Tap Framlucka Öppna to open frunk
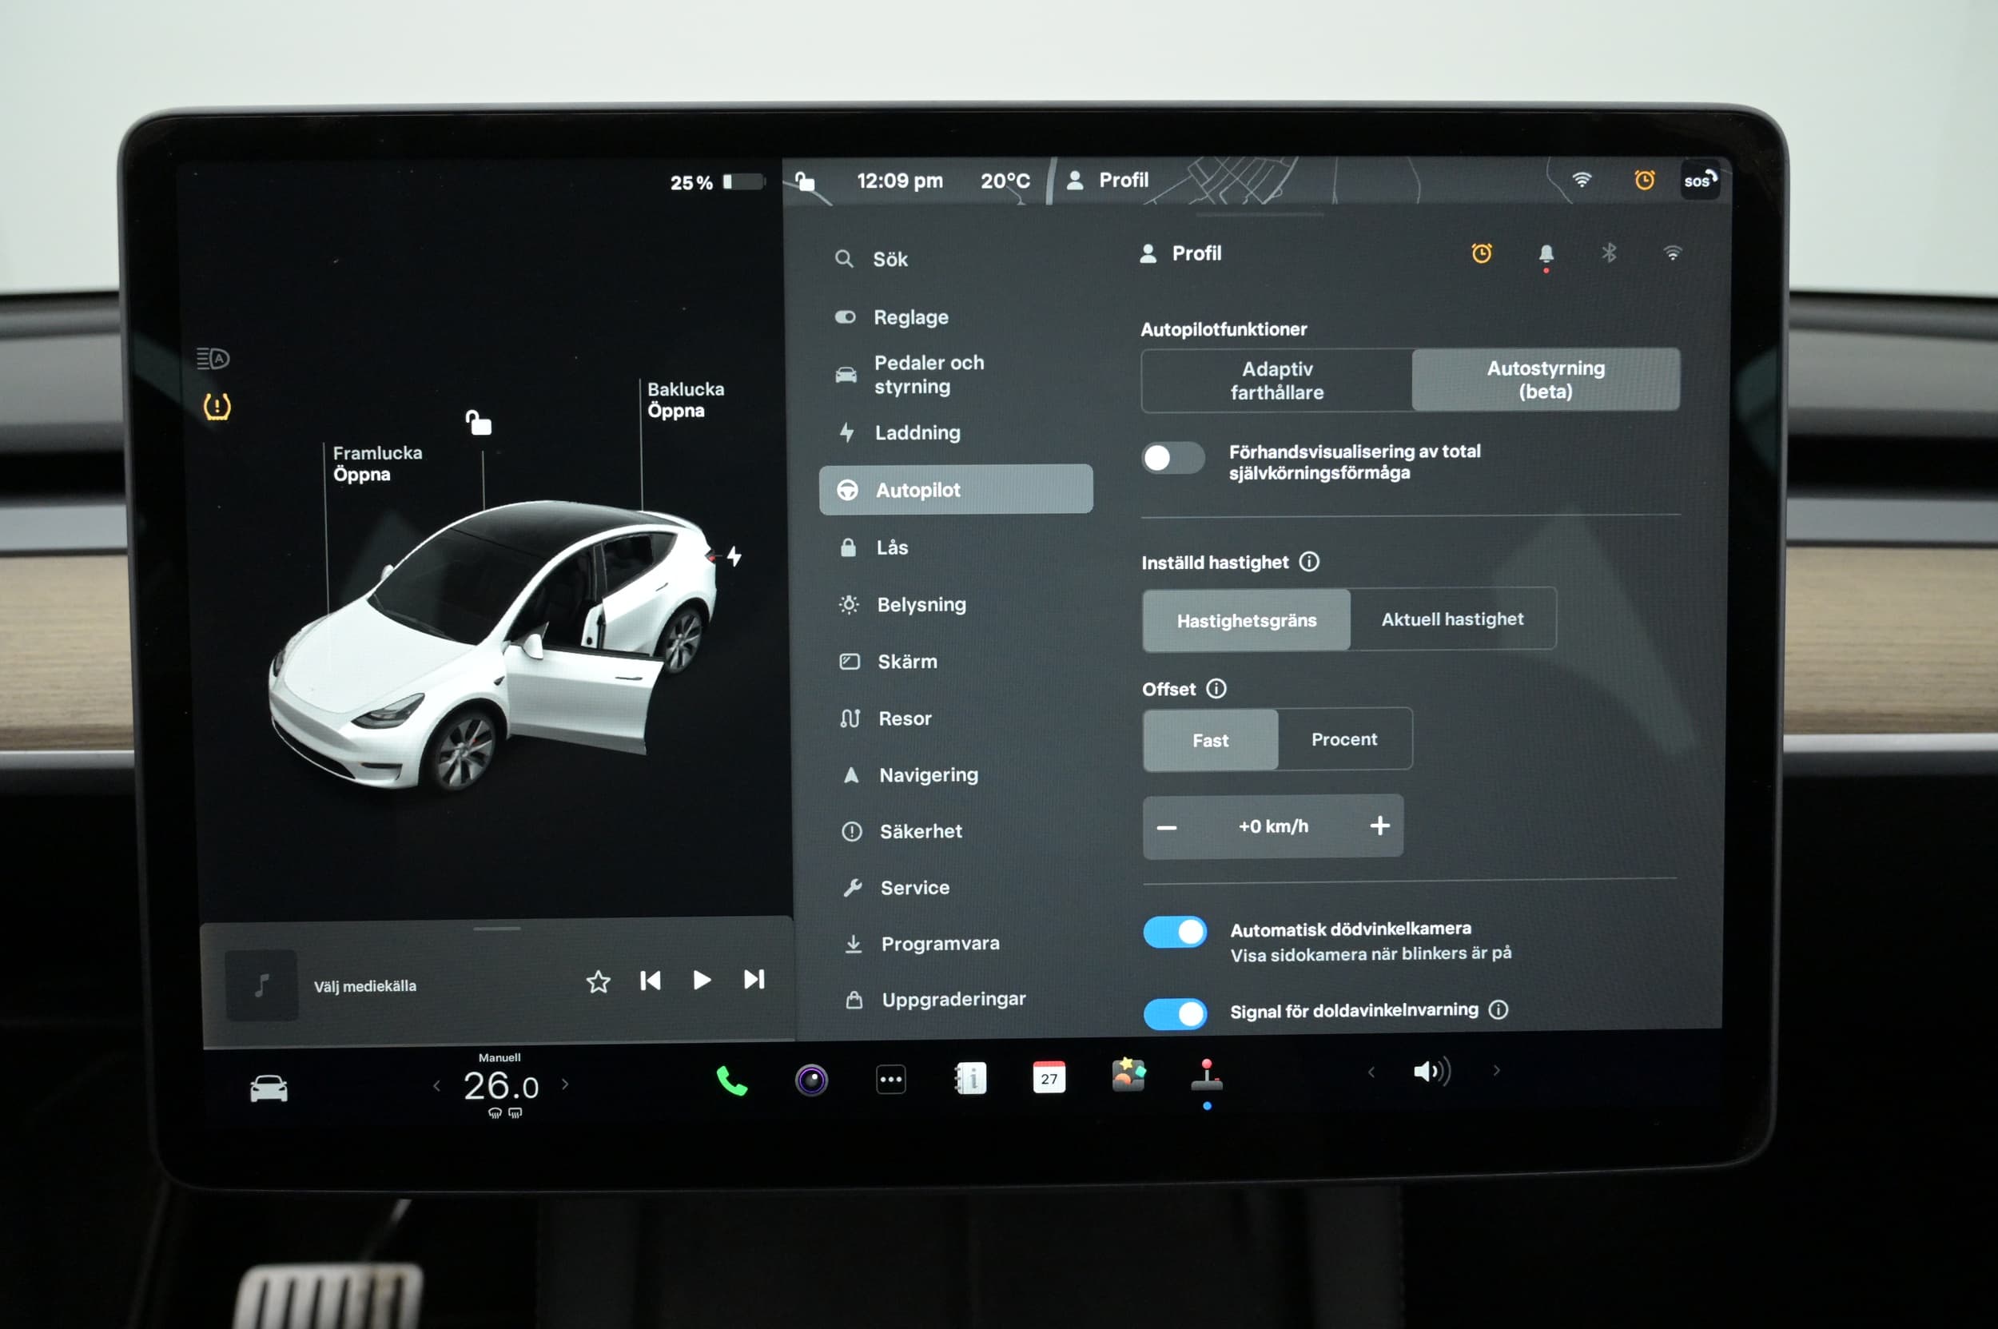Screen dimensions: 1998x1329 (x=377, y=463)
